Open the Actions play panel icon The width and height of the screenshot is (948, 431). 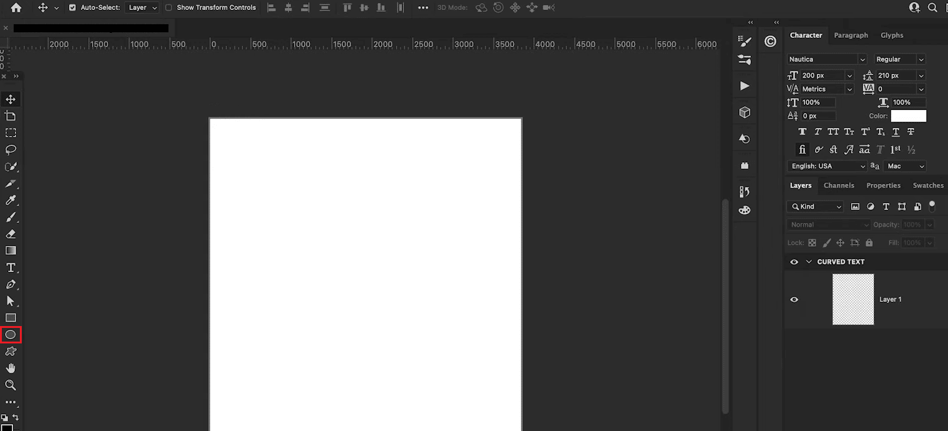(x=745, y=86)
